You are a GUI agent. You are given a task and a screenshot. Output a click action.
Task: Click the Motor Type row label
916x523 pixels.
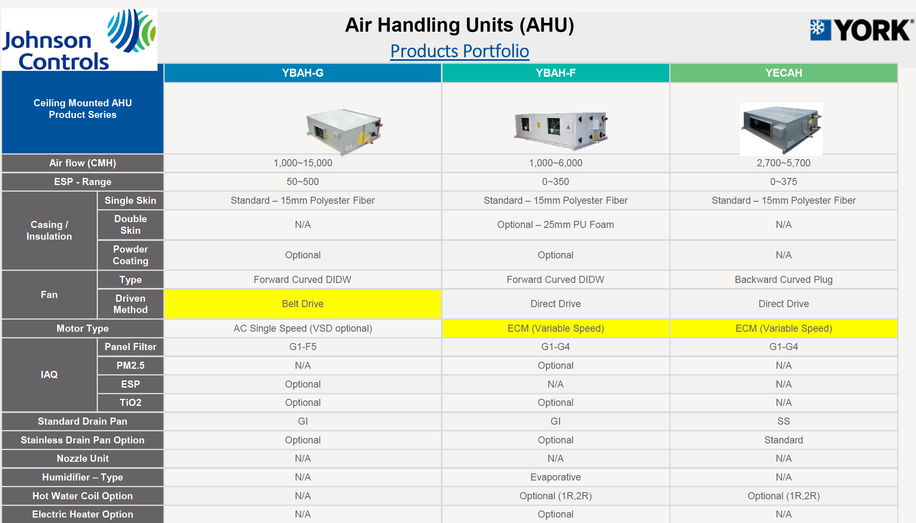(83, 328)
